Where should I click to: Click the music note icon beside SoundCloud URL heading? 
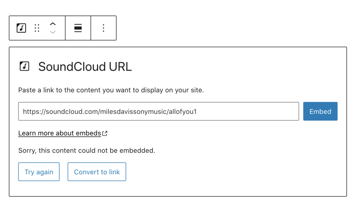coord(24,66)
